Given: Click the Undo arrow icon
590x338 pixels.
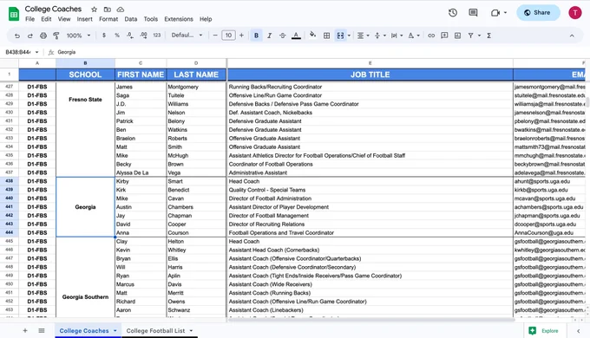Looking at the screenshot, I should point(17,36).
